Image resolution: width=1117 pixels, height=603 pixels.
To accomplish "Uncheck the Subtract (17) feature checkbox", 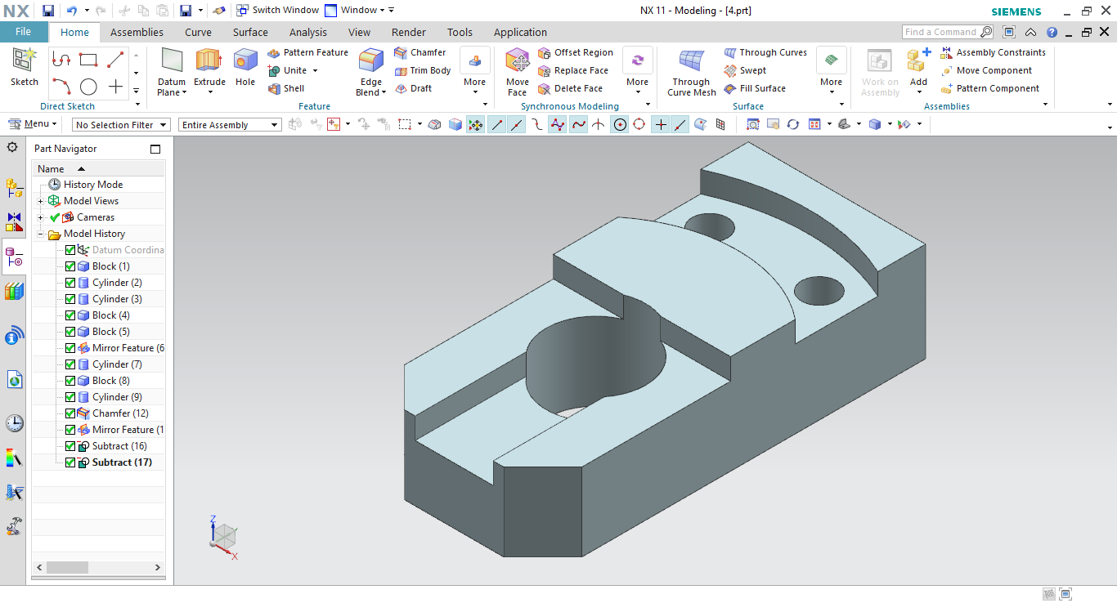I will tap(70, 462).
